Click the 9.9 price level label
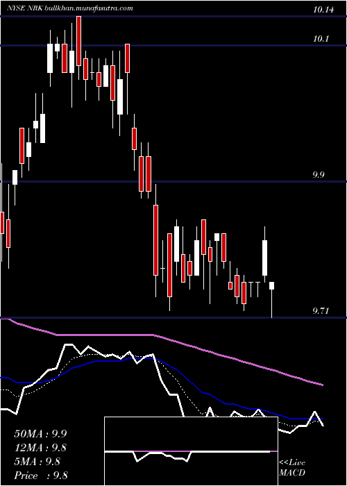 (319, 175)
